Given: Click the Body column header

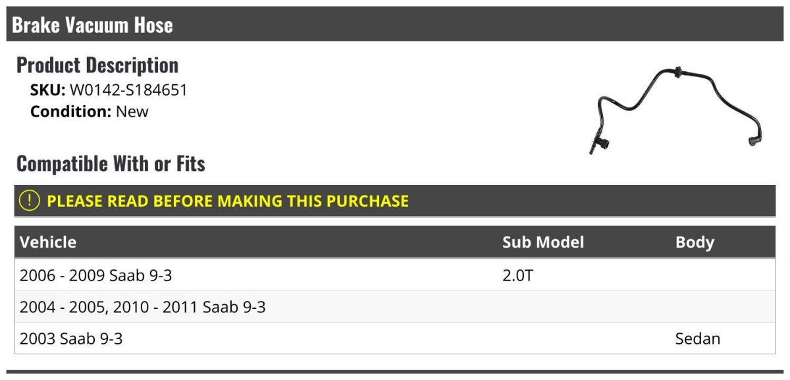Looking at the screenshot, I should tap(695, 242).
